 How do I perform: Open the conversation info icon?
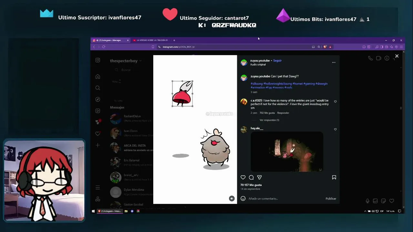(387, 58)
